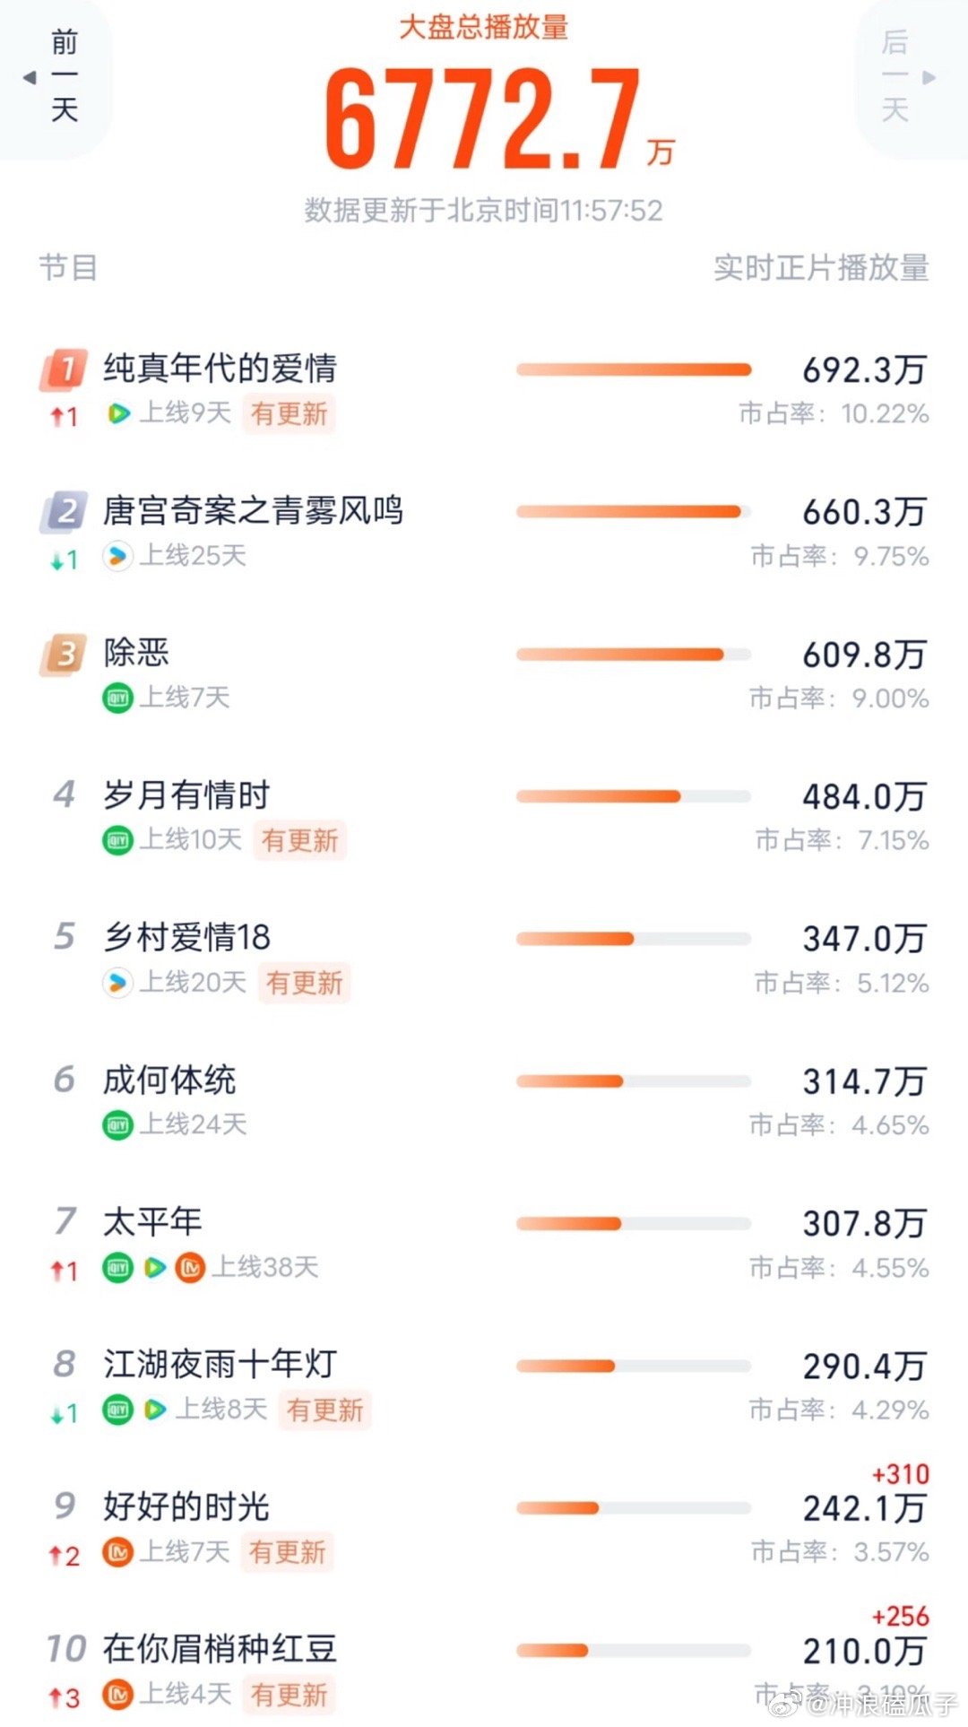
Task: Tap 有更新 tag on 乡村爱情18
Action: [x=304, y=983]
